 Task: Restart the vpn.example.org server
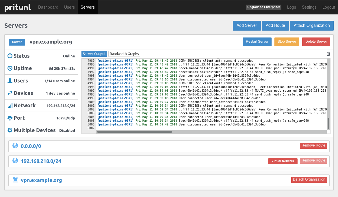tap(257, 42)
